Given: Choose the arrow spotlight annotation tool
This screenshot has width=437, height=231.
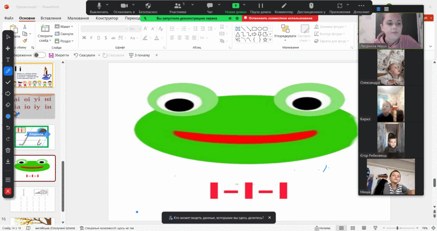Looking at the screenshot, I should pyautogui.click(x=8, y=94).
